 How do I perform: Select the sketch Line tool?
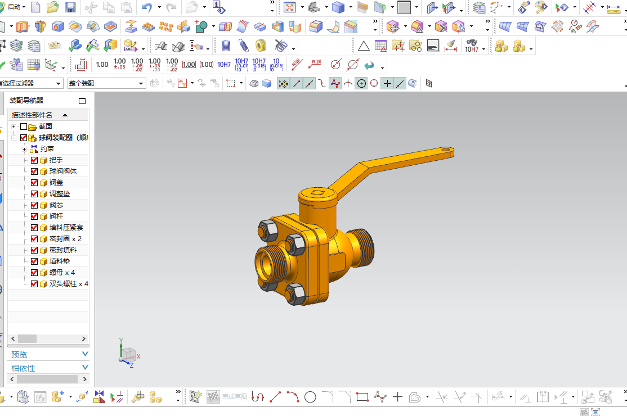[275, 397]
